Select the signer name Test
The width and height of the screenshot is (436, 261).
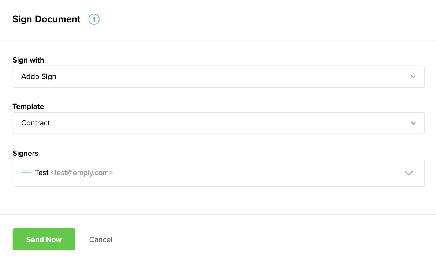[x=42, y=173]
